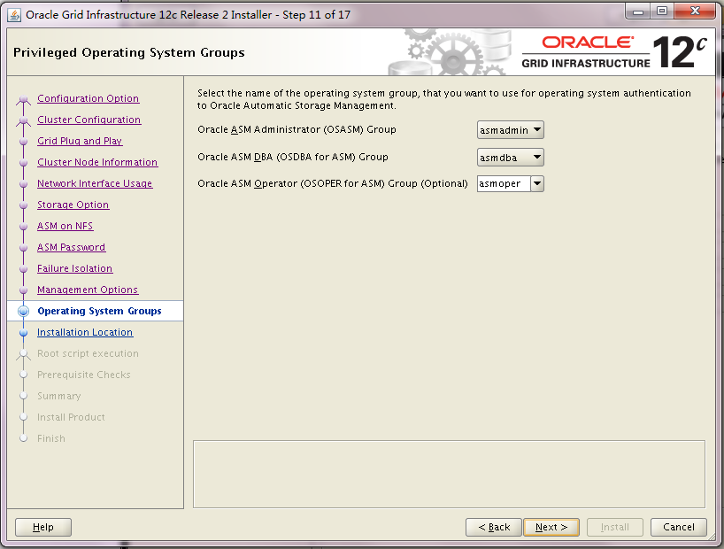Click the Installation Location step bullet icon
Image resolution: width=724 pixels, height=549 pixels.
(24, 332)
